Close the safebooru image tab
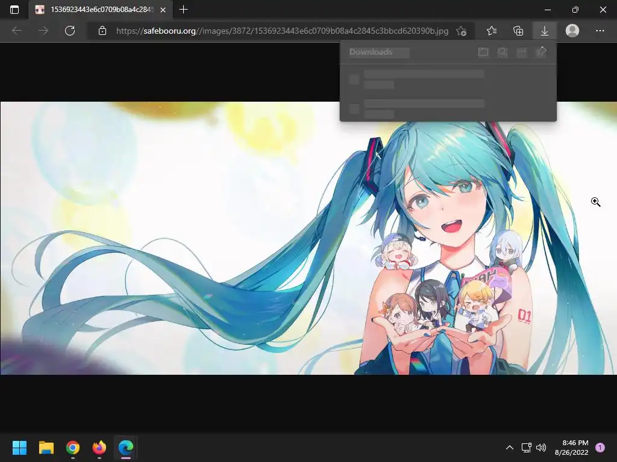This screenshot has height=462, width=617. click(x=163, y=10)
